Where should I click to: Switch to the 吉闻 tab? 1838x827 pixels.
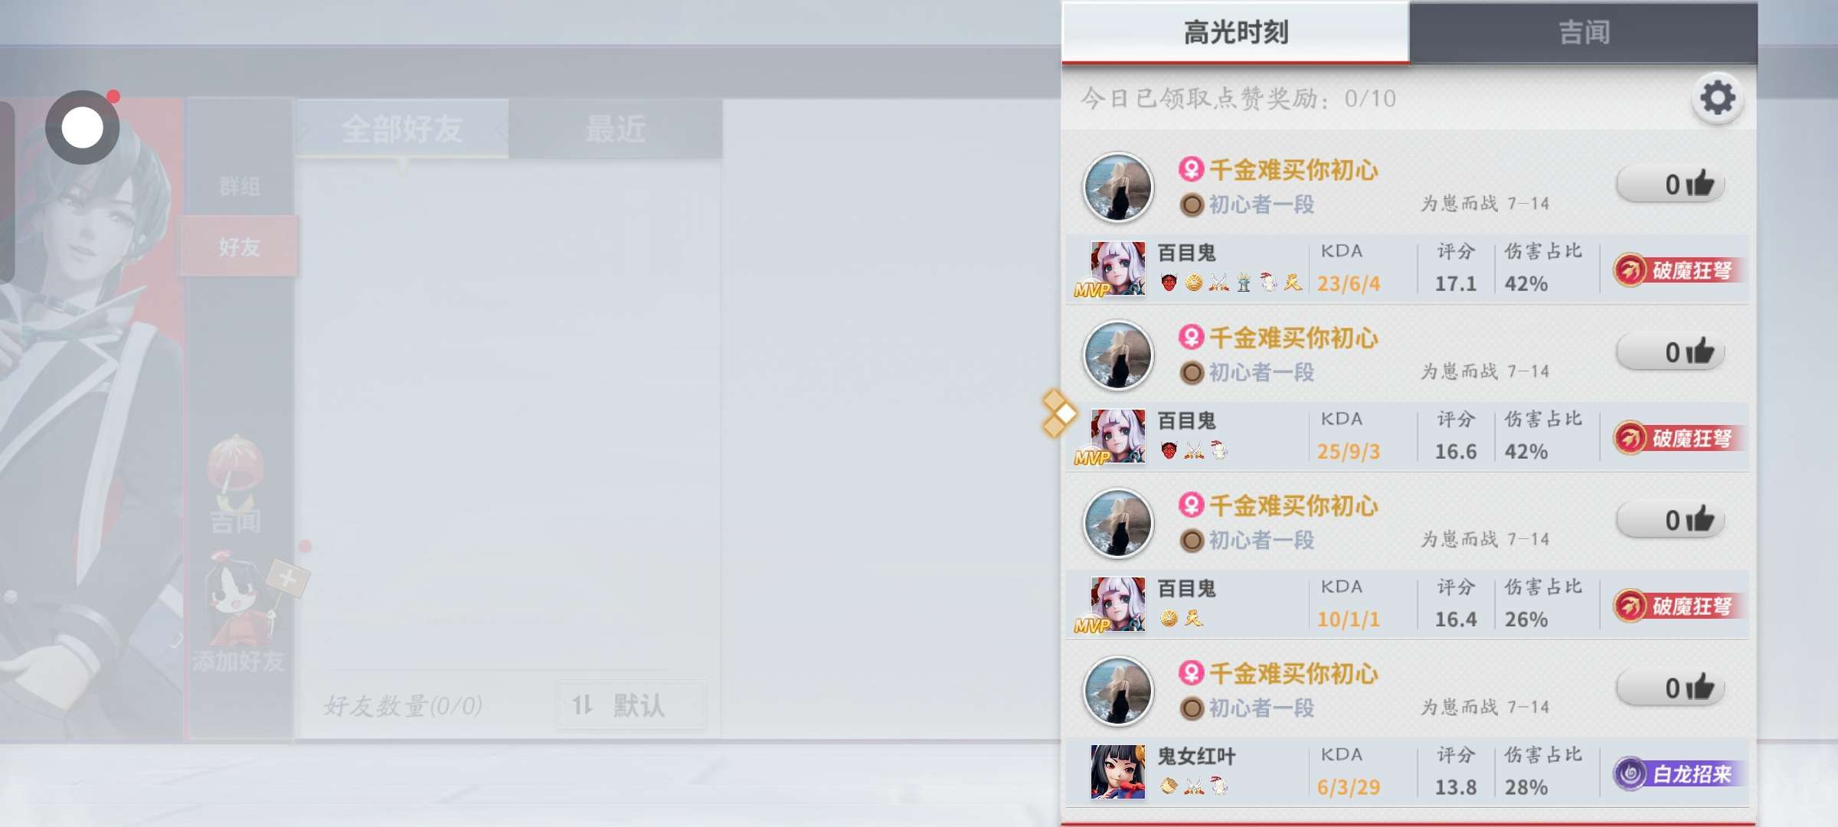pos(1583,32)
